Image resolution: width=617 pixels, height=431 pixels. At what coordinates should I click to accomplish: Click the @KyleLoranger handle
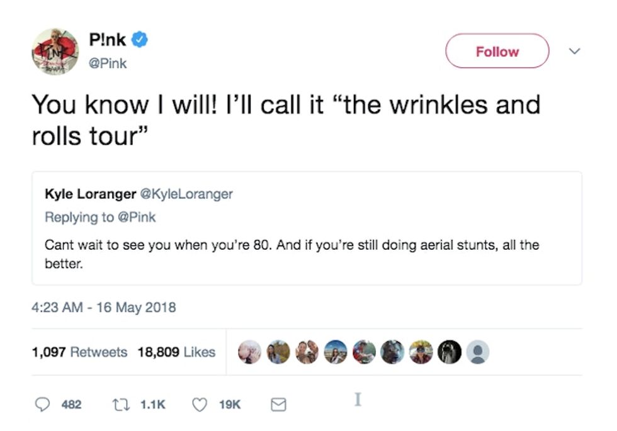click(186, 194)
